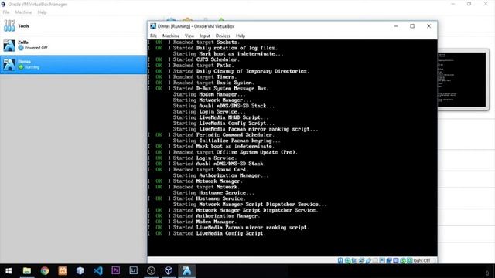
Task: Open the Windows Start menu
Action: click(x=9, y=271)
